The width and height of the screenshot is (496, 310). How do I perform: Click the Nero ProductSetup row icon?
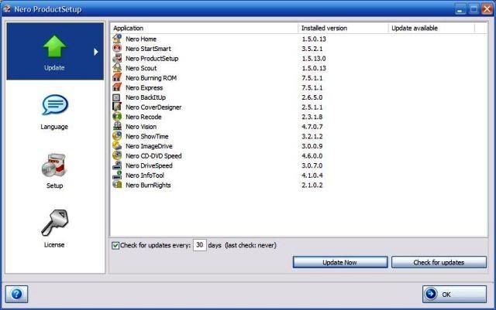click(117, 59)
